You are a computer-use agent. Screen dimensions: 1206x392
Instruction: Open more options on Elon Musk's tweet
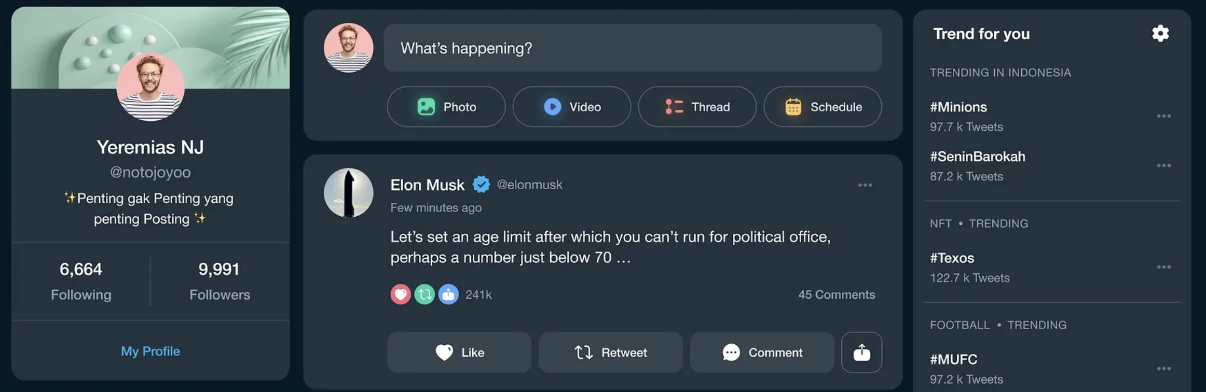[x=865, y=185]
